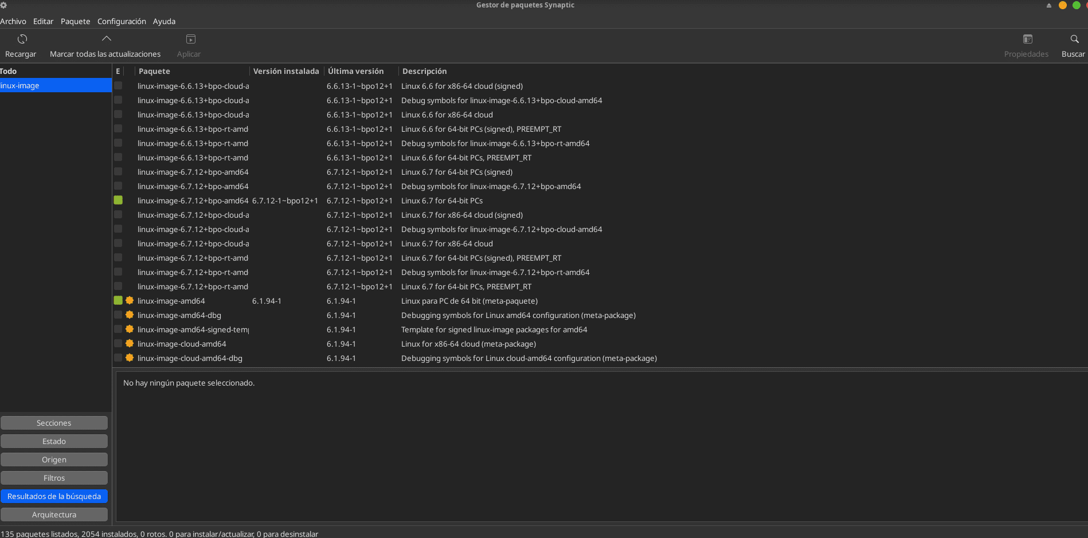Select description Linux para PC de 64 bit (meta-paquete)
Image resolution: width=1088 pixels, height=538 pixels.
click(x=469, y=301)
